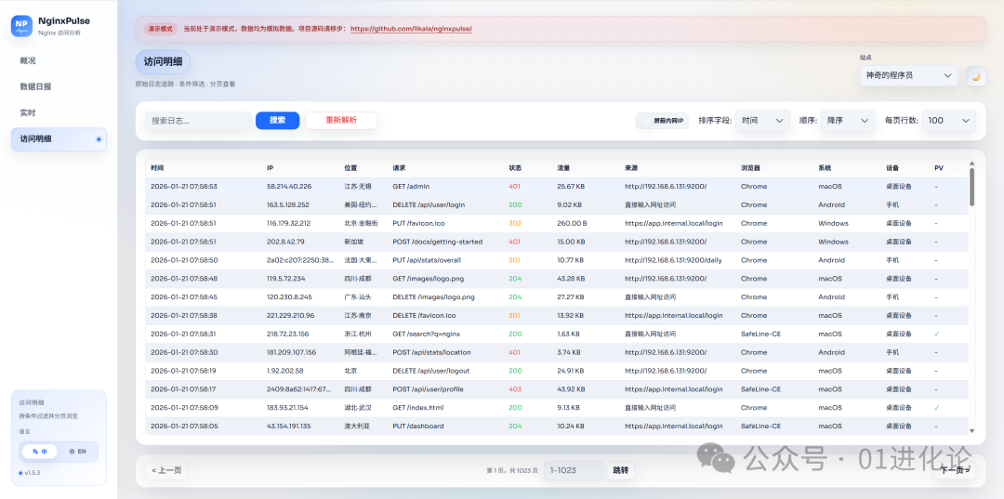Click the table scrollbar down arrow
Viewport: 1004px width, 499px height.
972,431
